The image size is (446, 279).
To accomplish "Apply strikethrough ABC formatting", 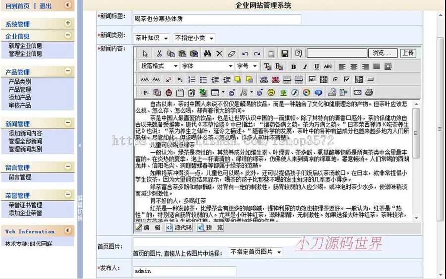I will click(x=328, y=67).
